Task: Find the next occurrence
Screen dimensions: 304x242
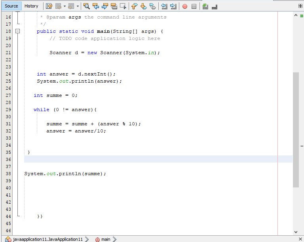Action: 104,6
